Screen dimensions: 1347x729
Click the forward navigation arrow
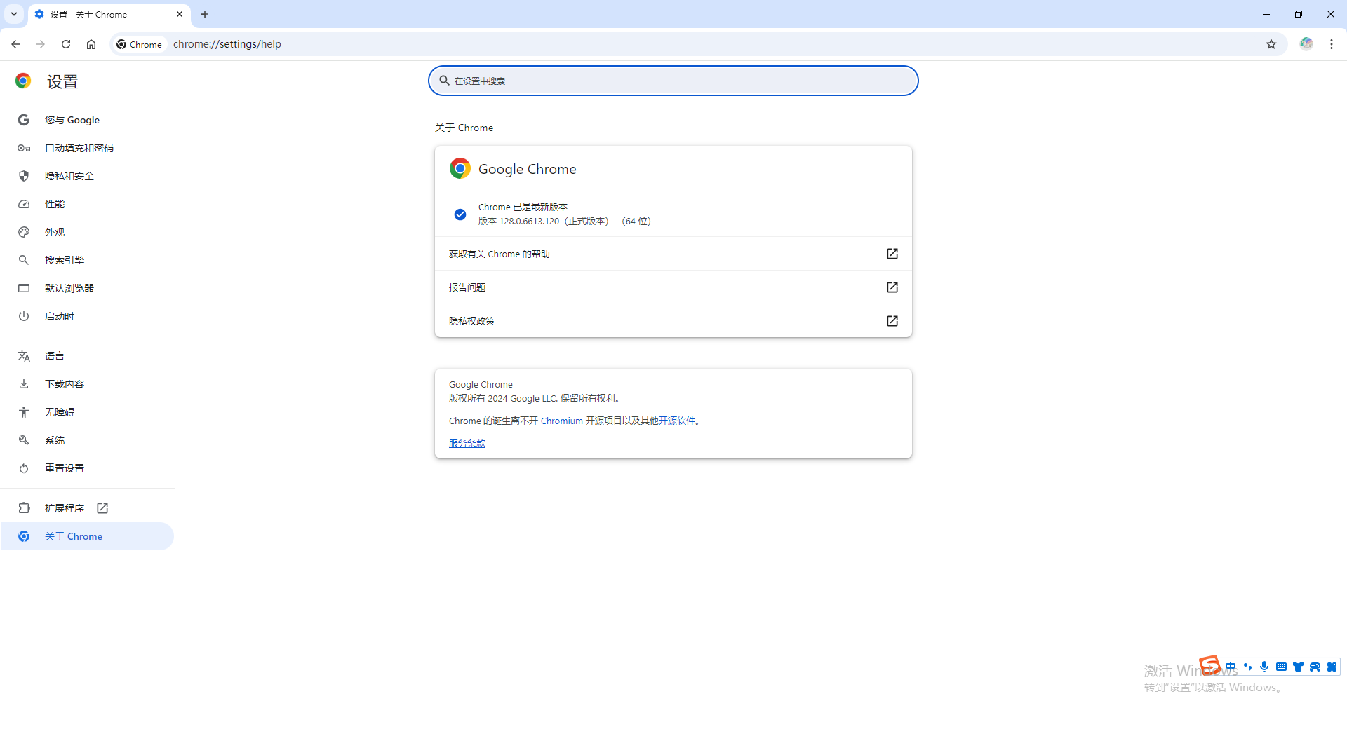(41, 44)
